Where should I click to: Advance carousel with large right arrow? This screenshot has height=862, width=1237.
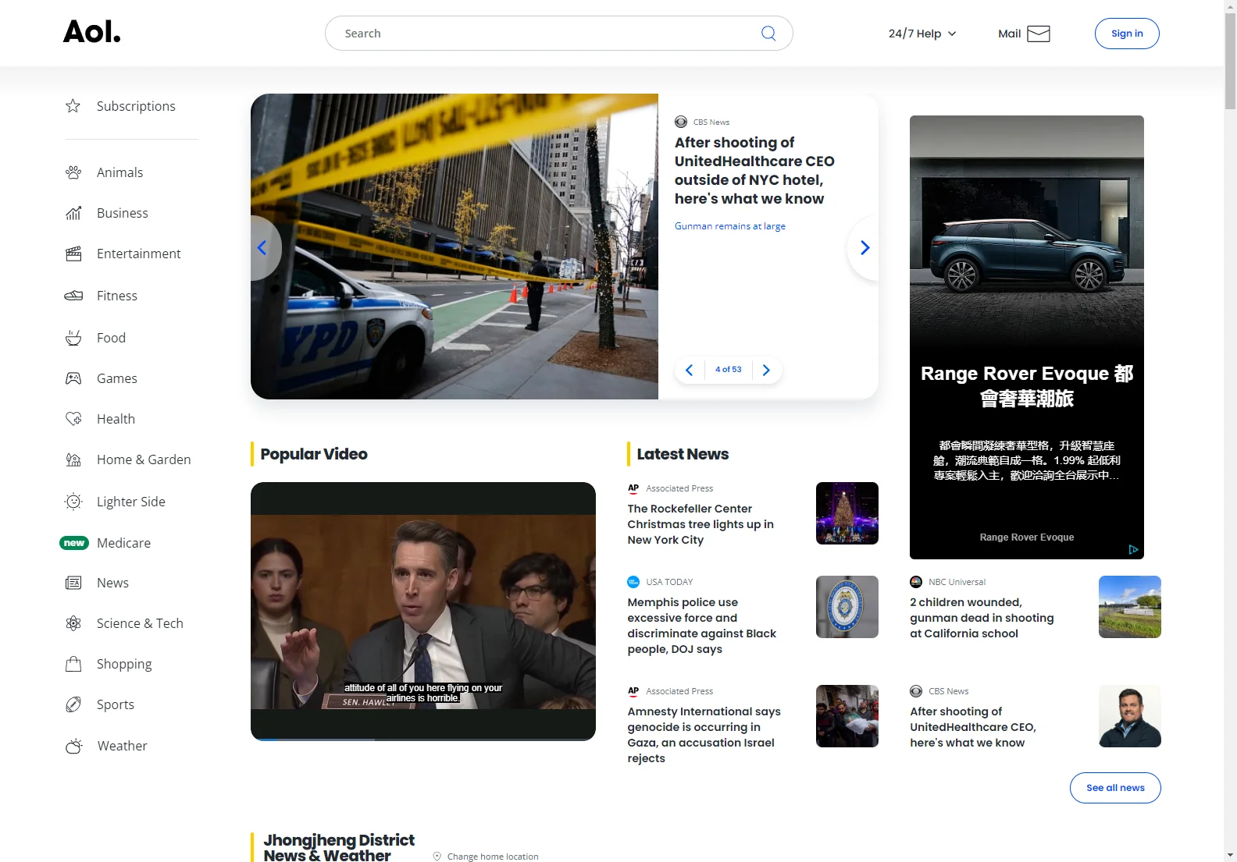pos(864,248)
